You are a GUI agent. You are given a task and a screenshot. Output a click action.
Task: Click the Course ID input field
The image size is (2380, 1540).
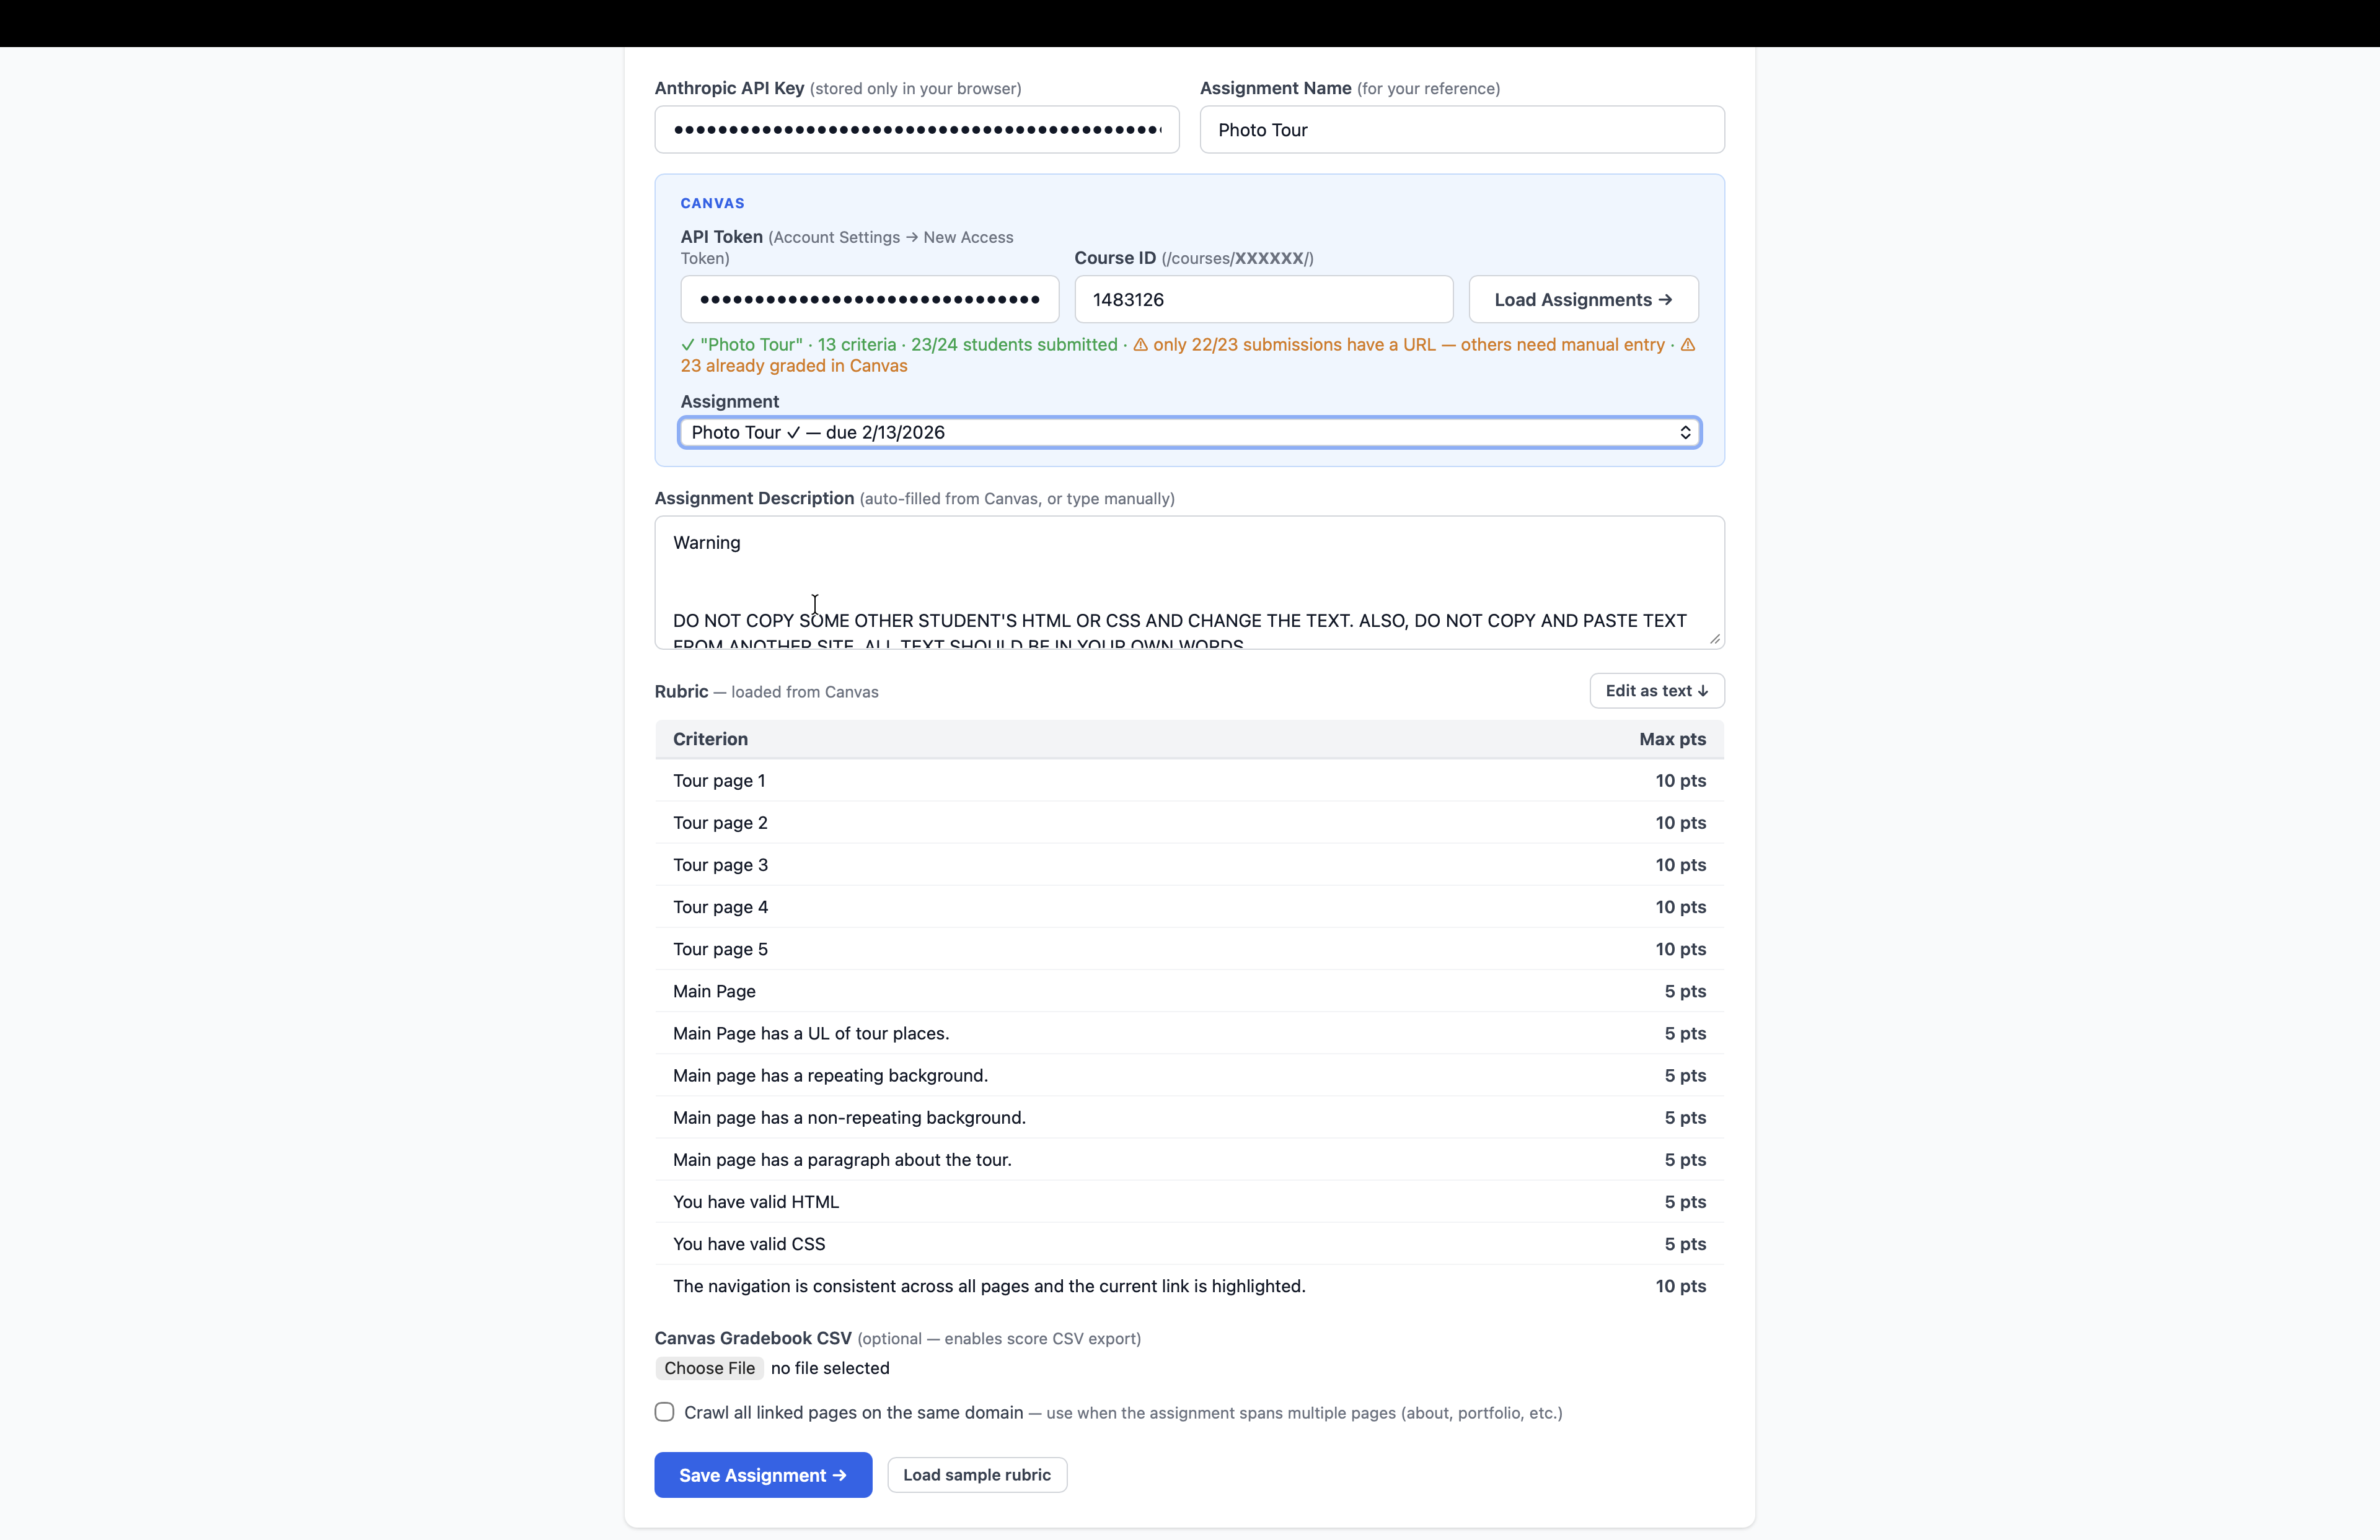point(1263,299)
